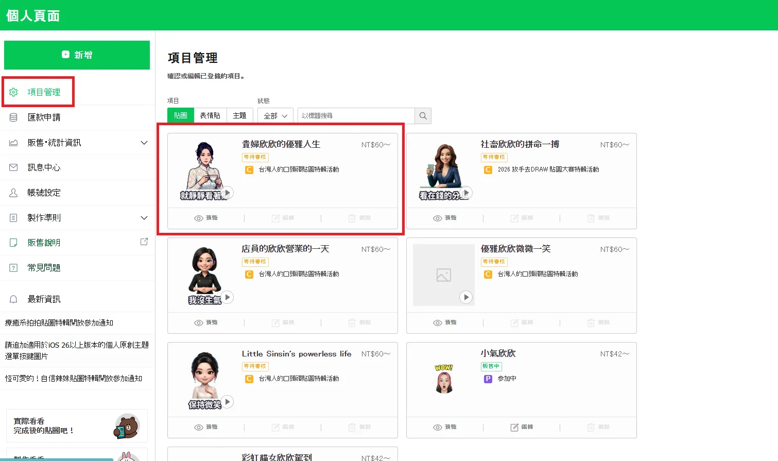Play the 社畜欣欣的拼命一搏 sticker animation
This screenshot has height=461, width=778.
[x=466, y=193]
